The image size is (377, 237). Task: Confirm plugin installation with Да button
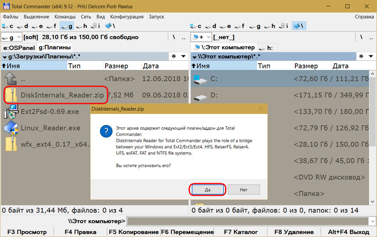pyautogui.click(x=208, y=190)
